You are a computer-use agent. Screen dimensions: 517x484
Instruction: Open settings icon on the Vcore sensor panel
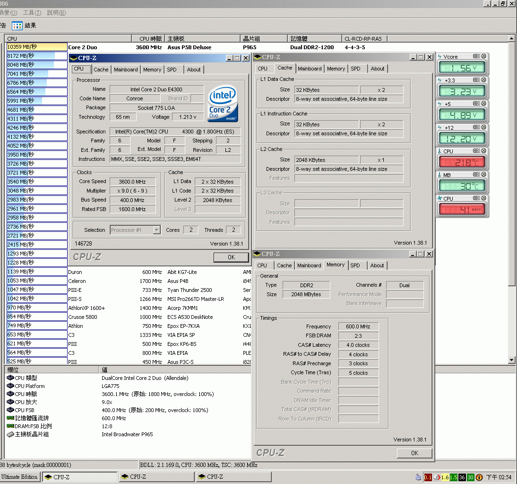(476, 56)
